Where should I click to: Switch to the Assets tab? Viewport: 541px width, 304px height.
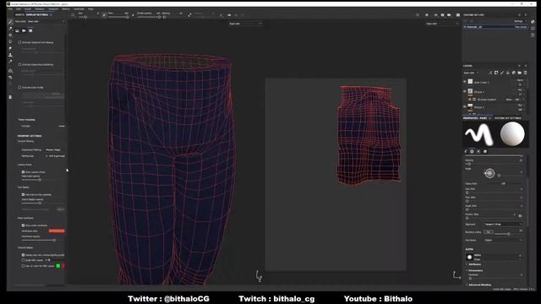click(x=19, y=15)
